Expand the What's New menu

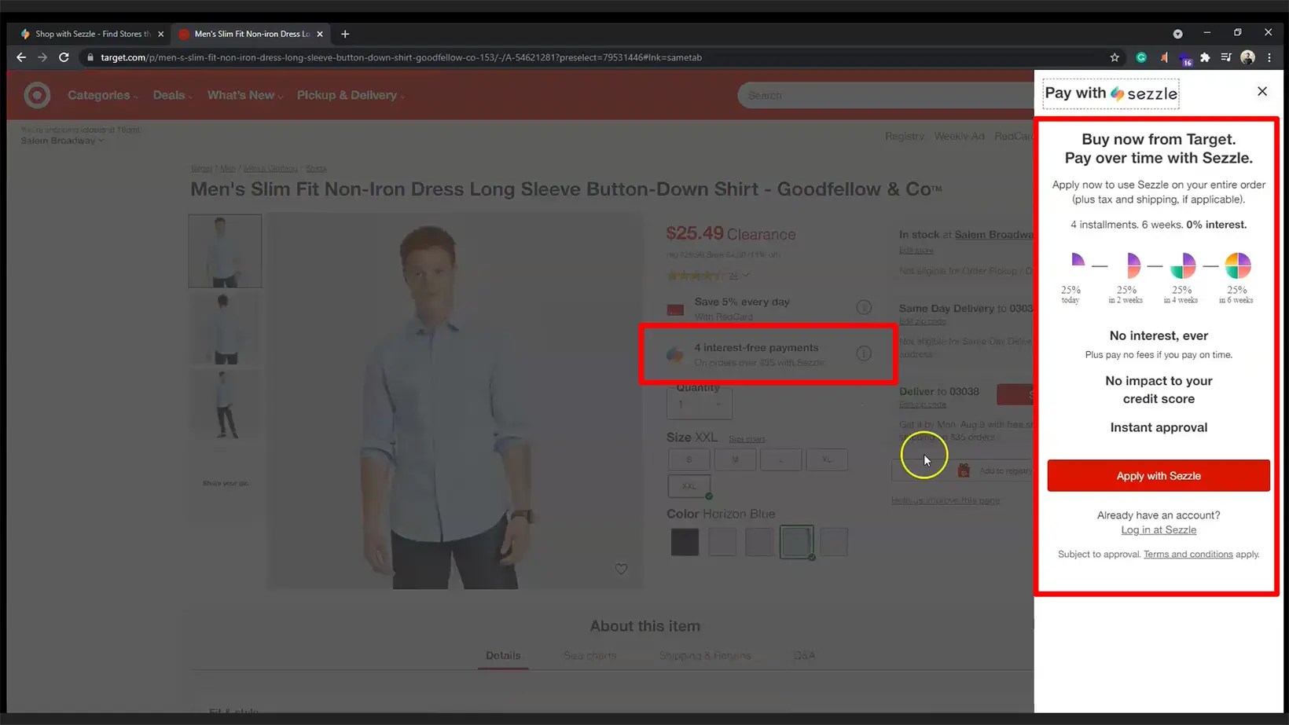(244, 95)
